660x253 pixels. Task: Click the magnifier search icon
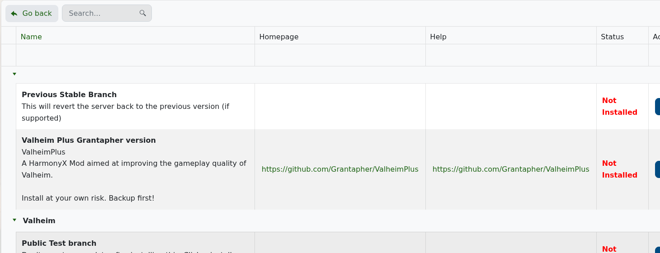143,13
